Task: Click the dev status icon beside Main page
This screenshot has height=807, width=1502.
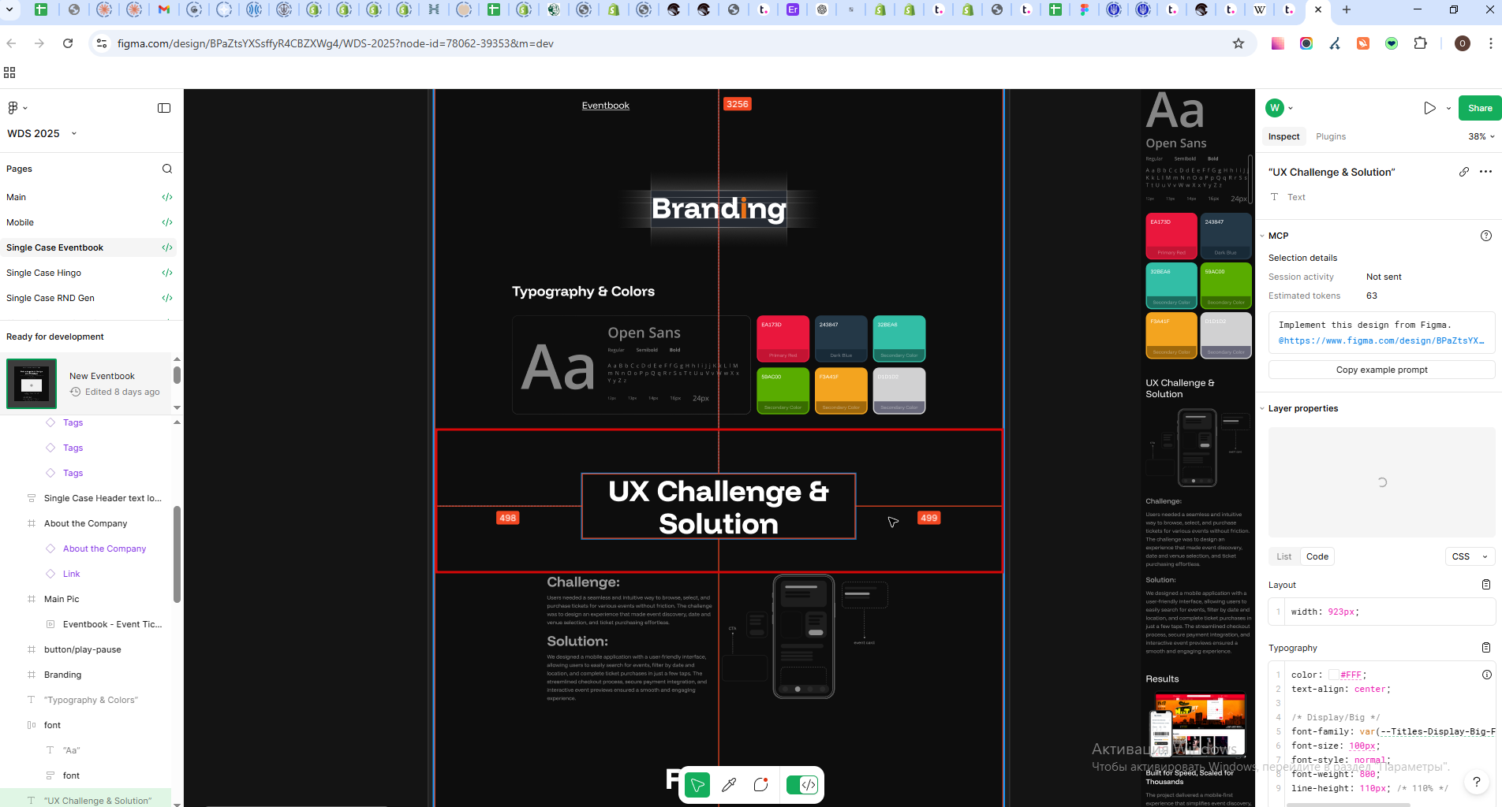Action: point(167,197)
